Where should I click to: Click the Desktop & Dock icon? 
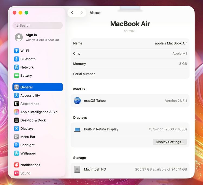(17, 120)
